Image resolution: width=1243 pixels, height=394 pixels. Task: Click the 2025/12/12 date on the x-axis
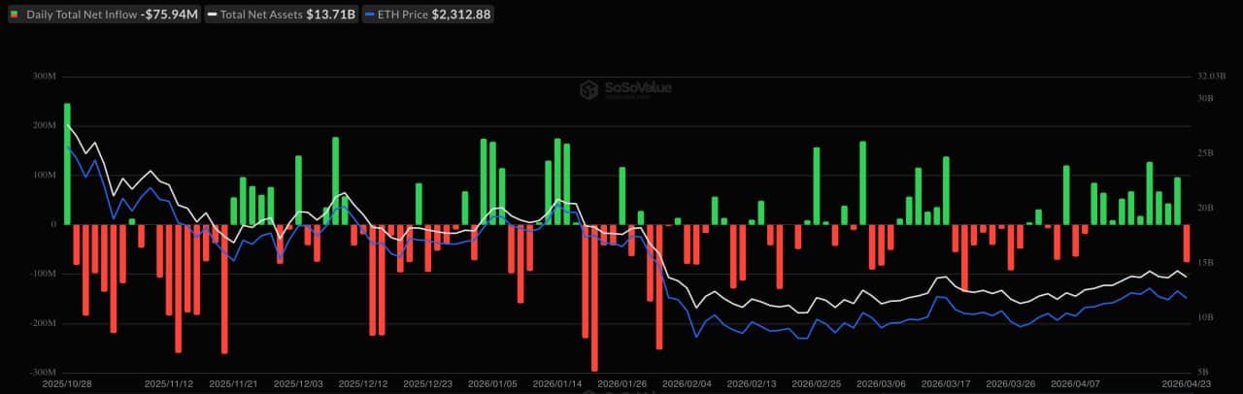click(361, 383)
